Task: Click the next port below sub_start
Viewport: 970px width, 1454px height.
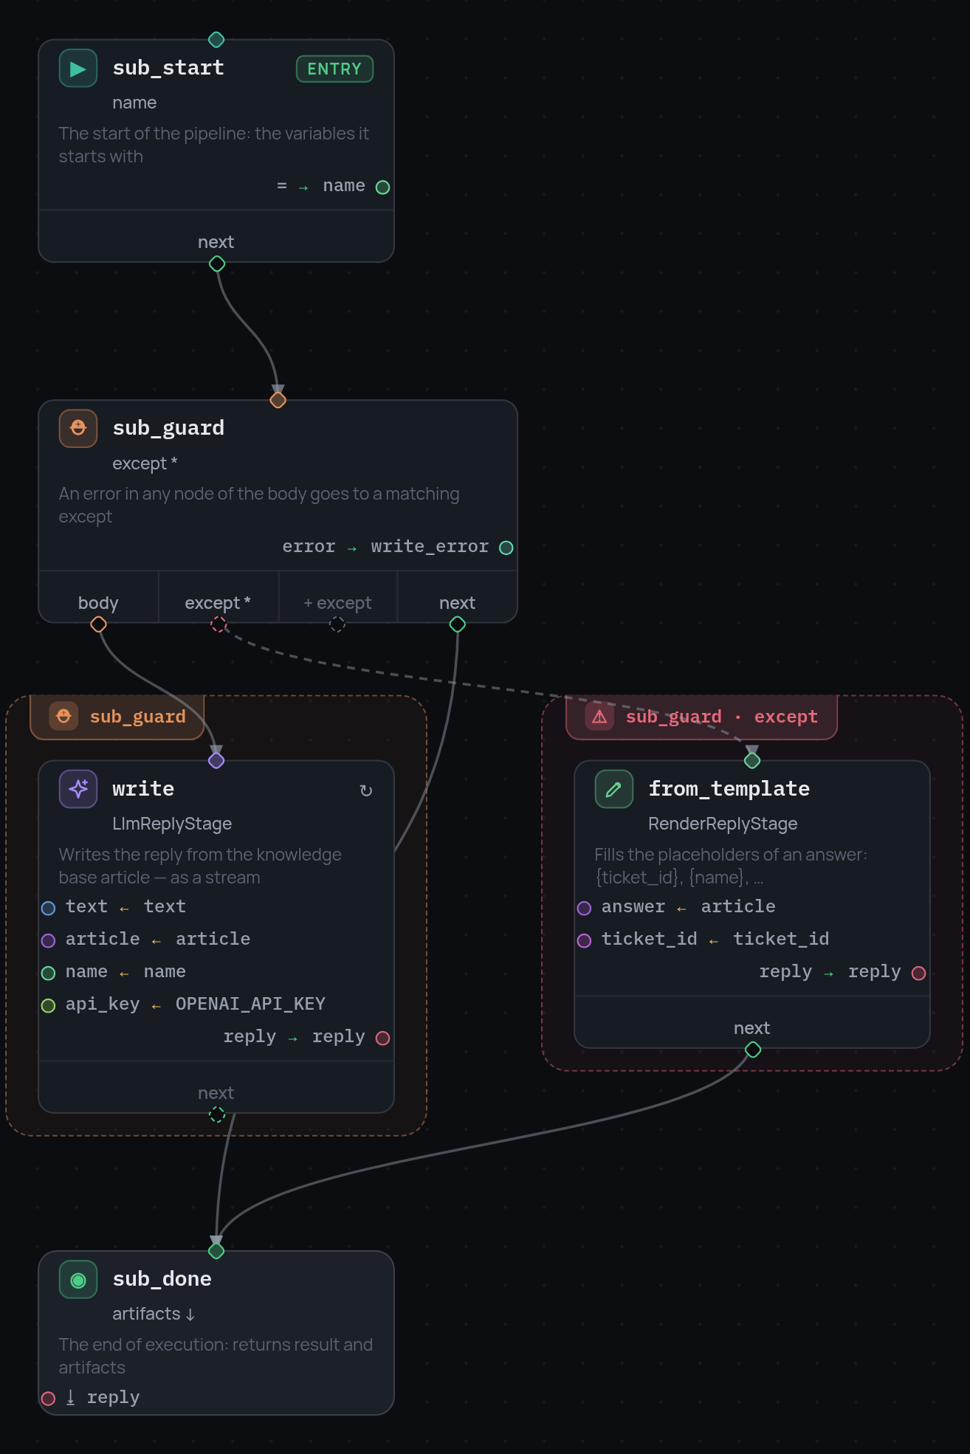Action: point(217,263)
